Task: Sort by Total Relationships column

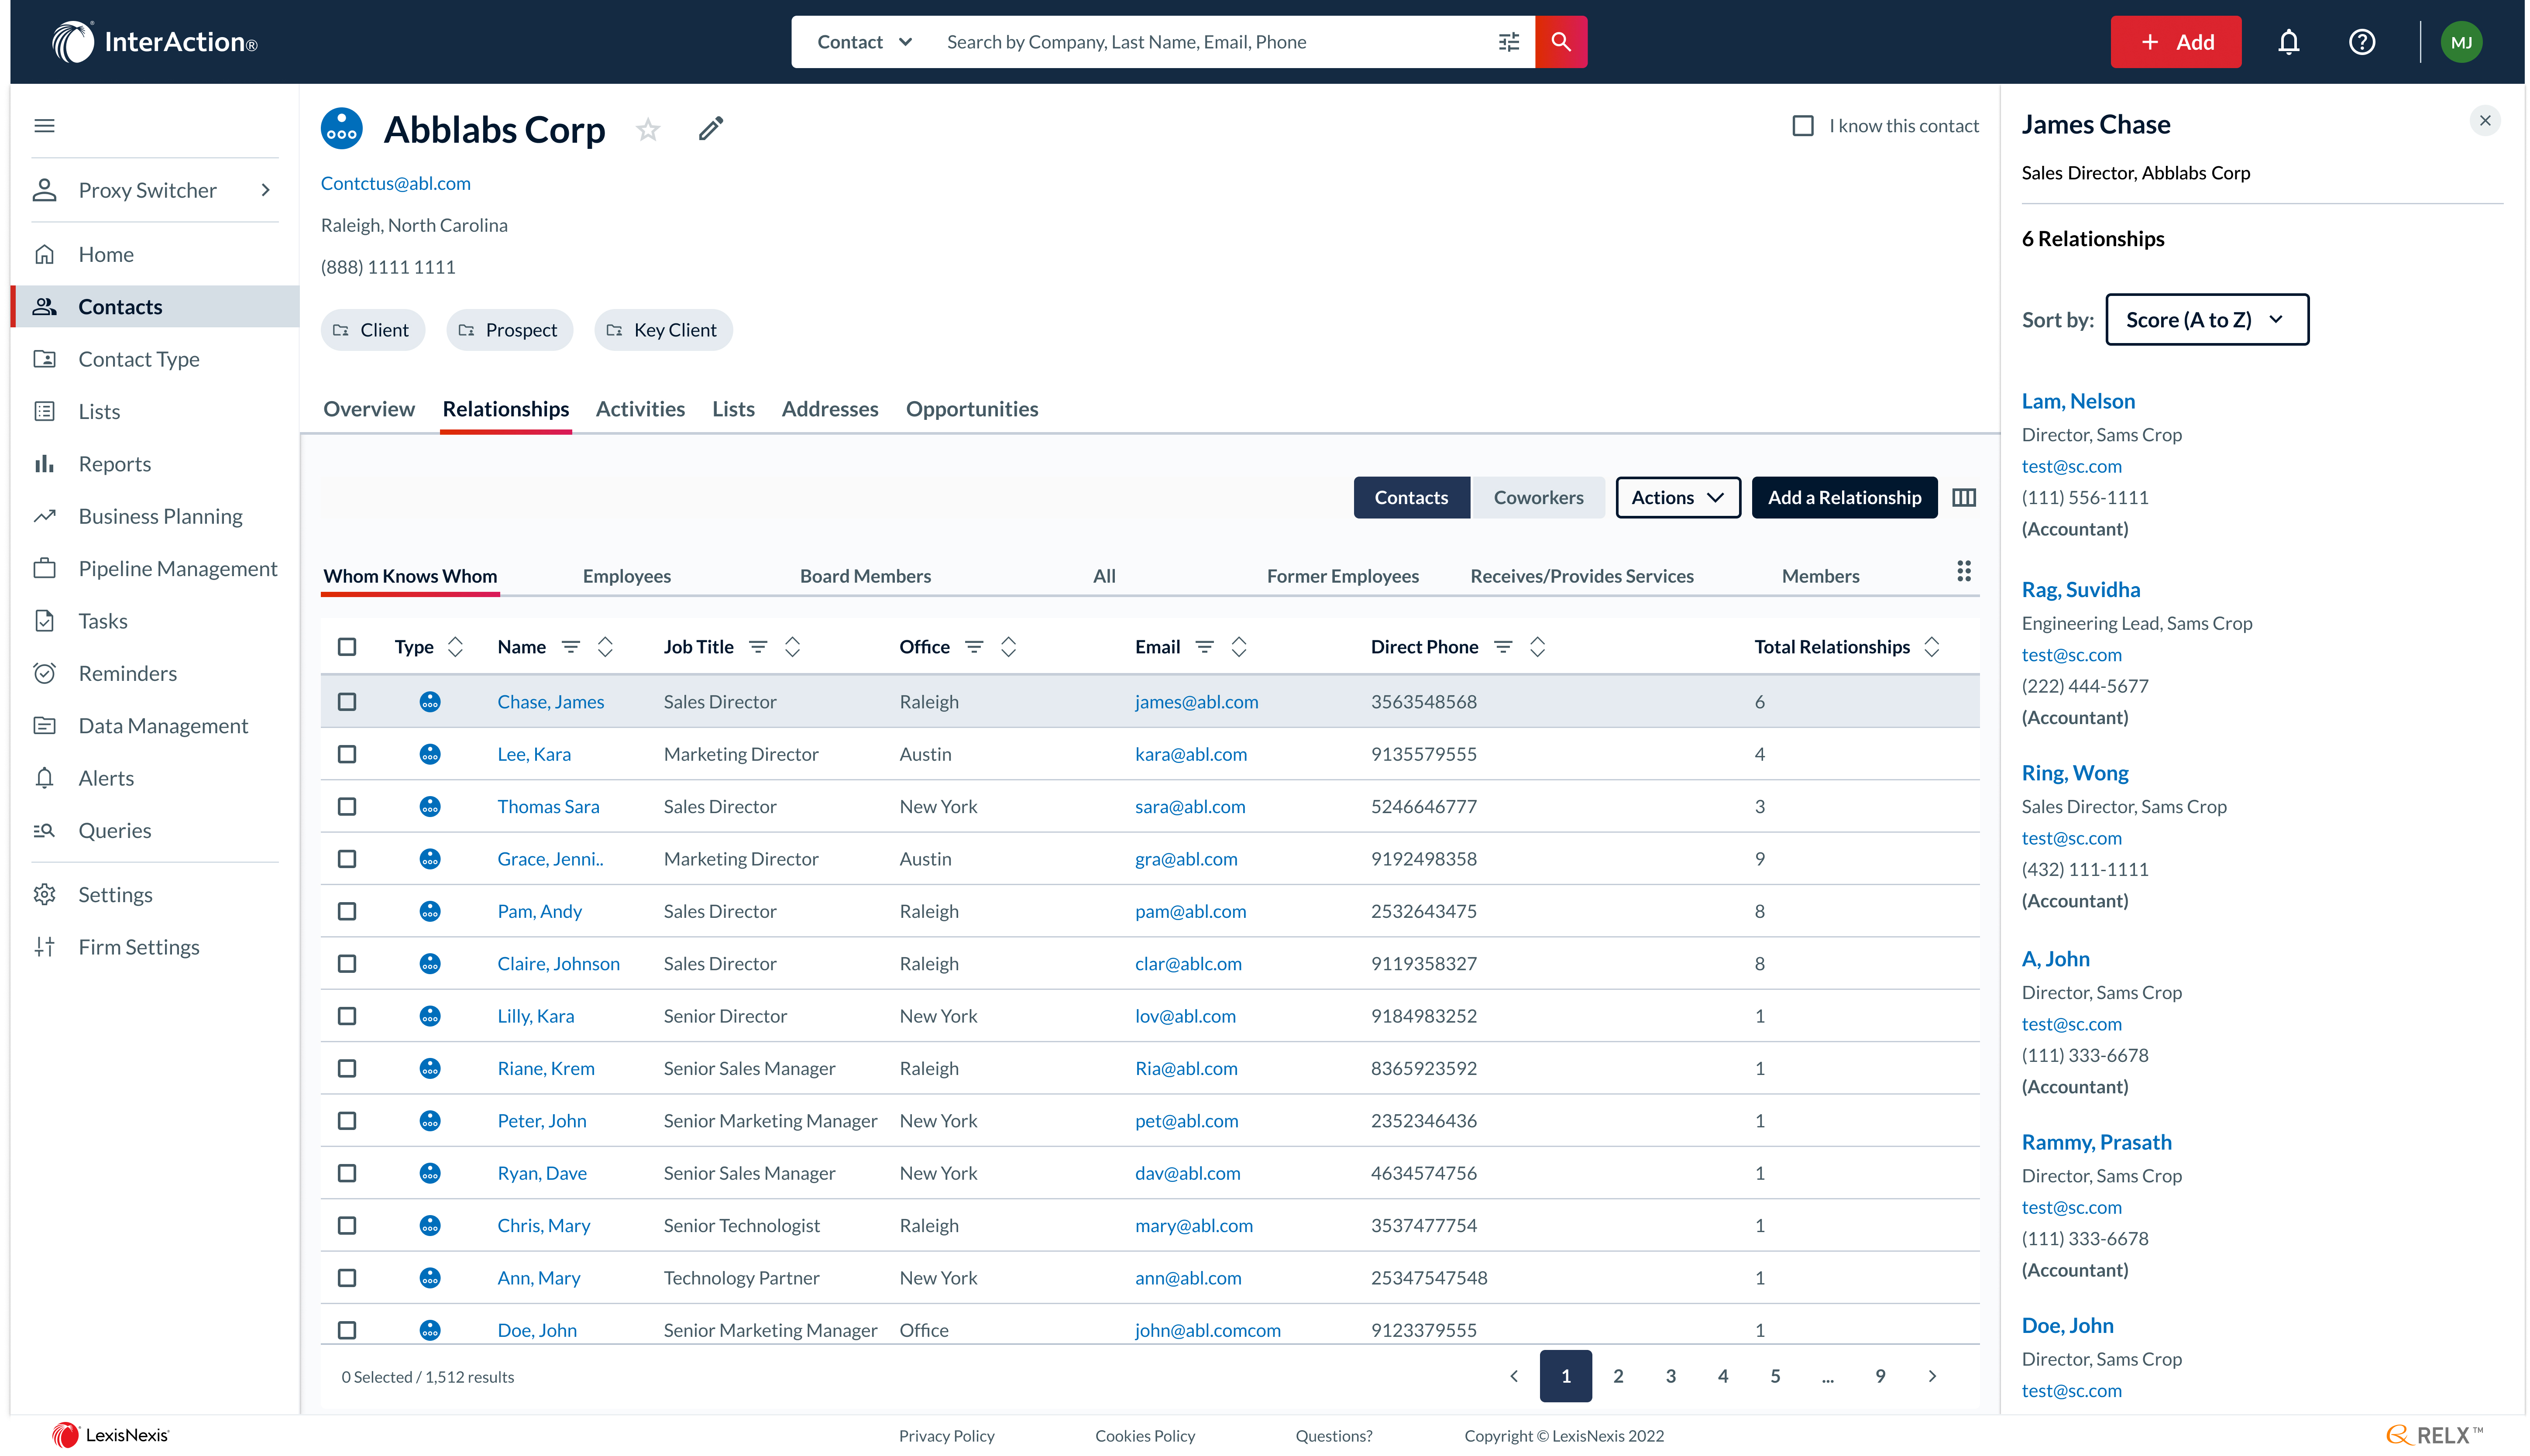Action: click(x=1931, y=647)
